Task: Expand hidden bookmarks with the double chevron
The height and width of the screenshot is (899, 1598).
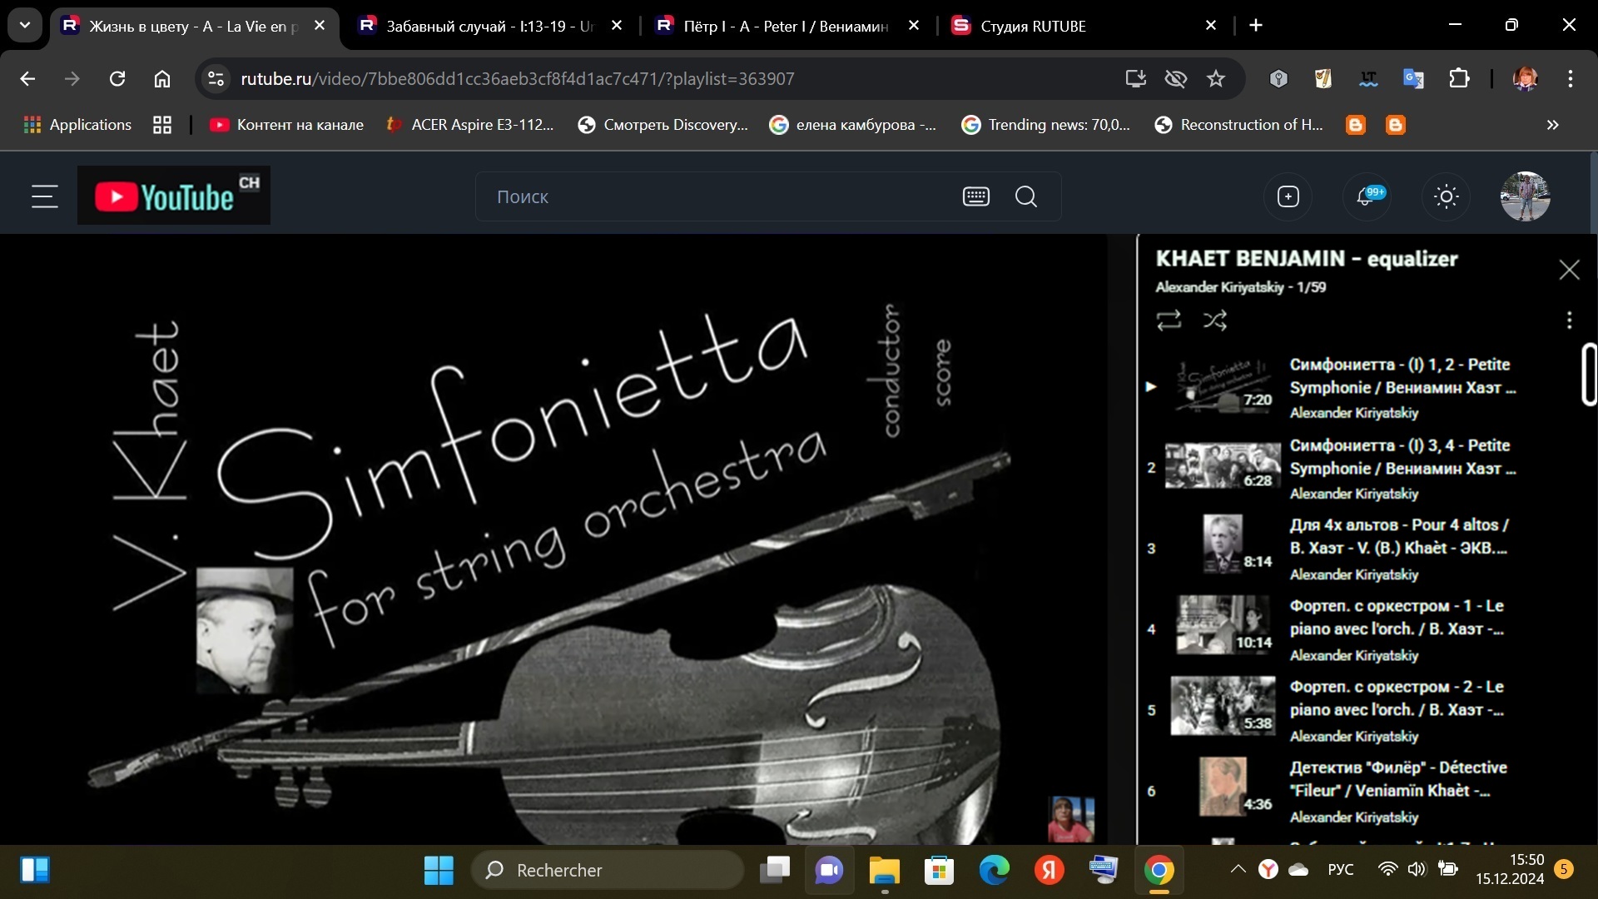Action: 1552,125
